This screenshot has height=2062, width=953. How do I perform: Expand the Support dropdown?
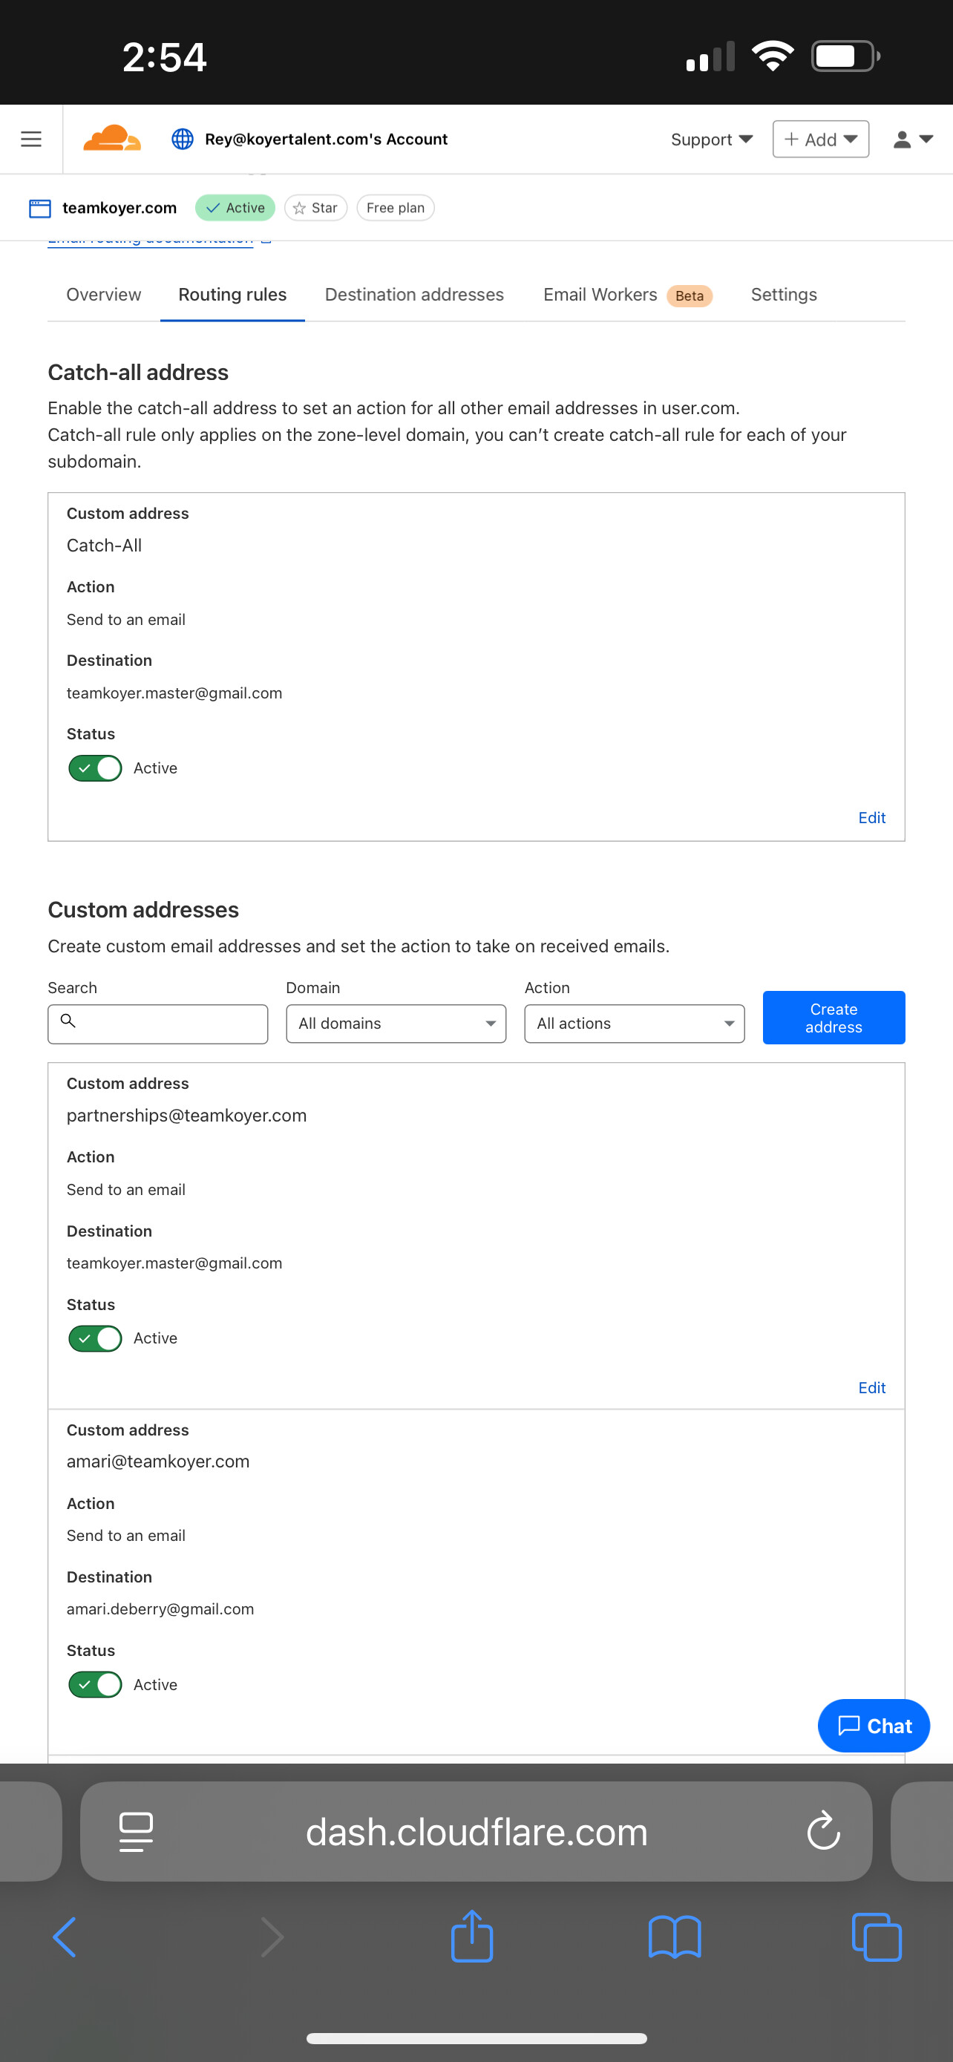(x=711, y=140)
